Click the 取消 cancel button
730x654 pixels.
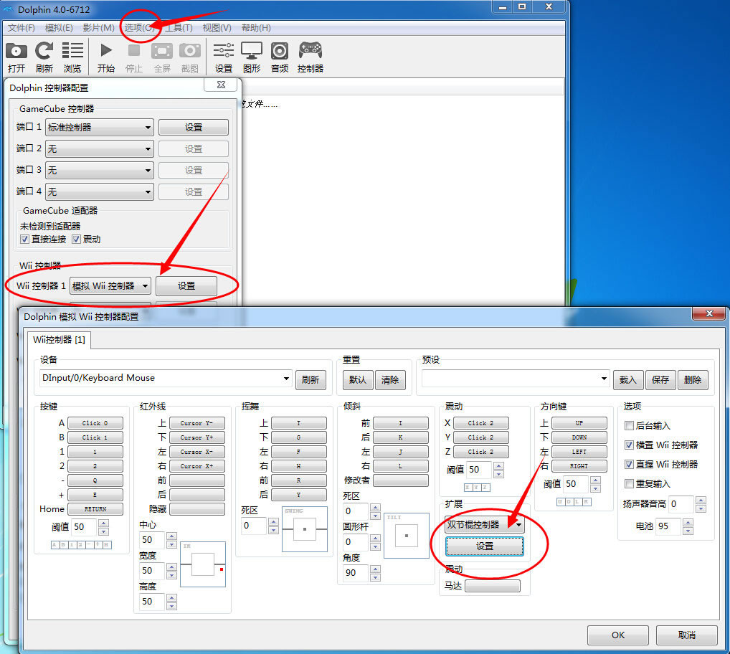click(x=687, y=635)
